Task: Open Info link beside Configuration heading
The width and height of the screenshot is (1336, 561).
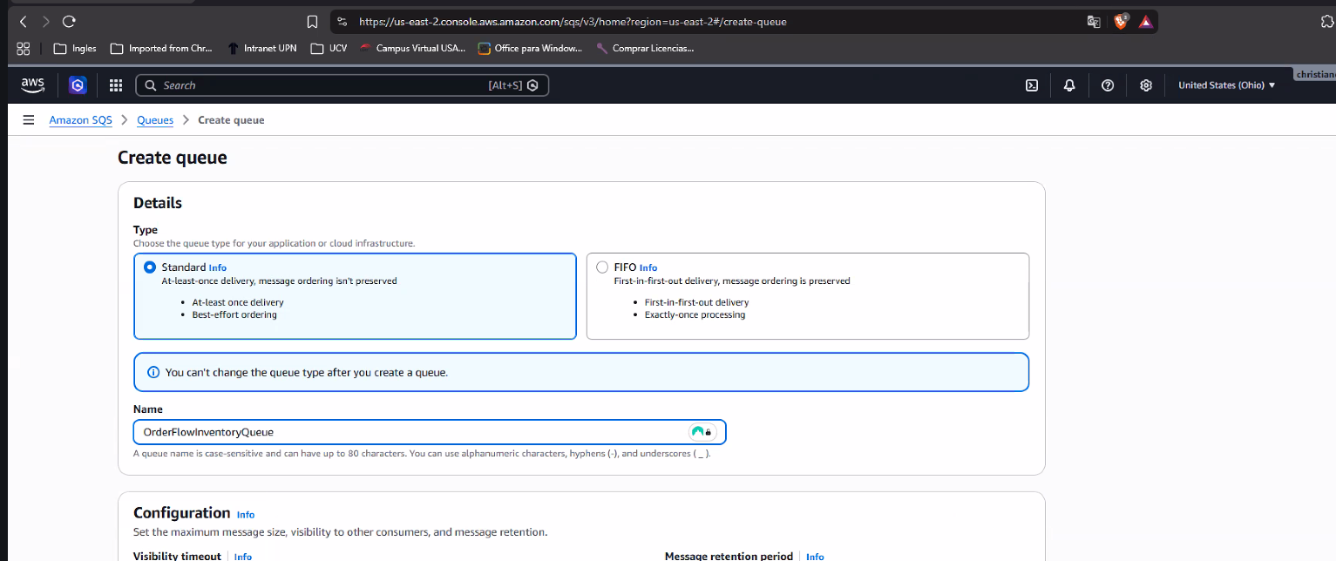Action: click(x=246, y=515)
